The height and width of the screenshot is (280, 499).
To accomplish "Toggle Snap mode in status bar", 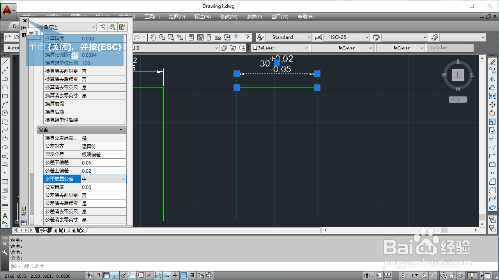I will 98,276.
